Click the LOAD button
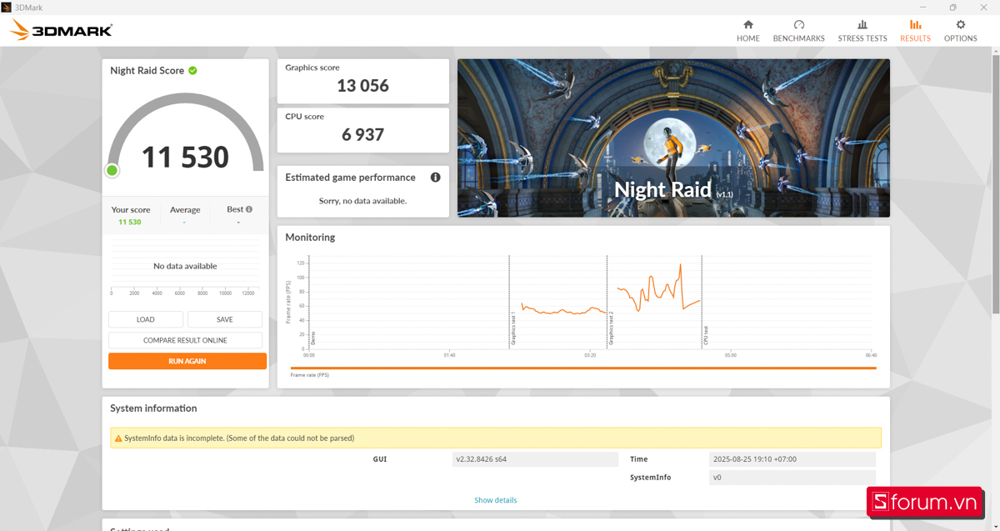Screen dimensions: 1000x531 pos(146,319)
